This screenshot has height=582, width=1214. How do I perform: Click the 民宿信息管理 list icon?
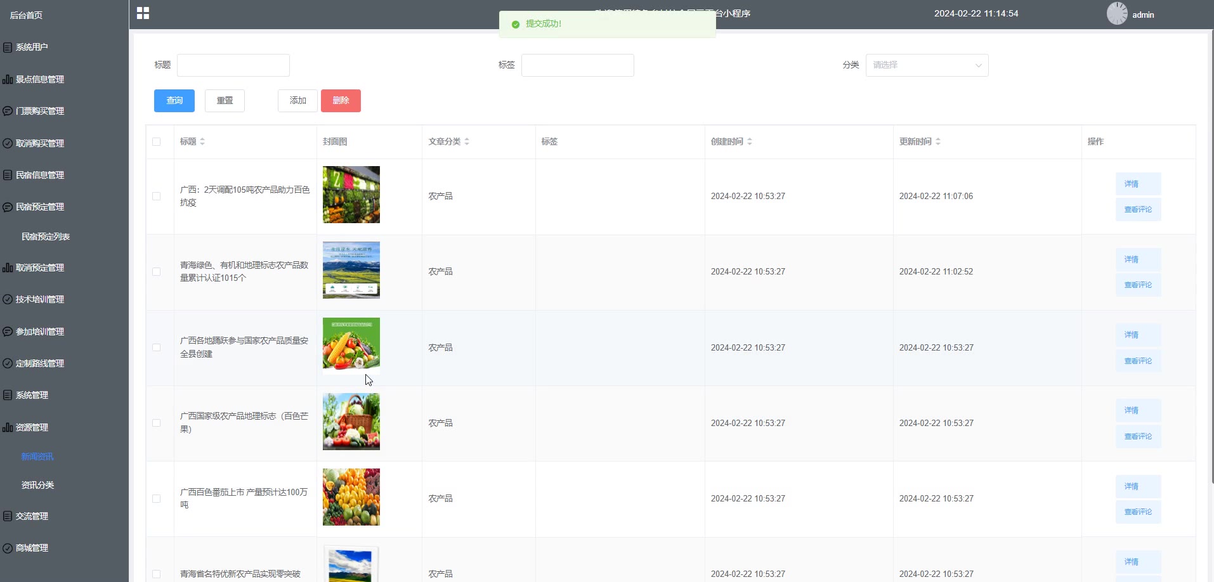point(8,175)
